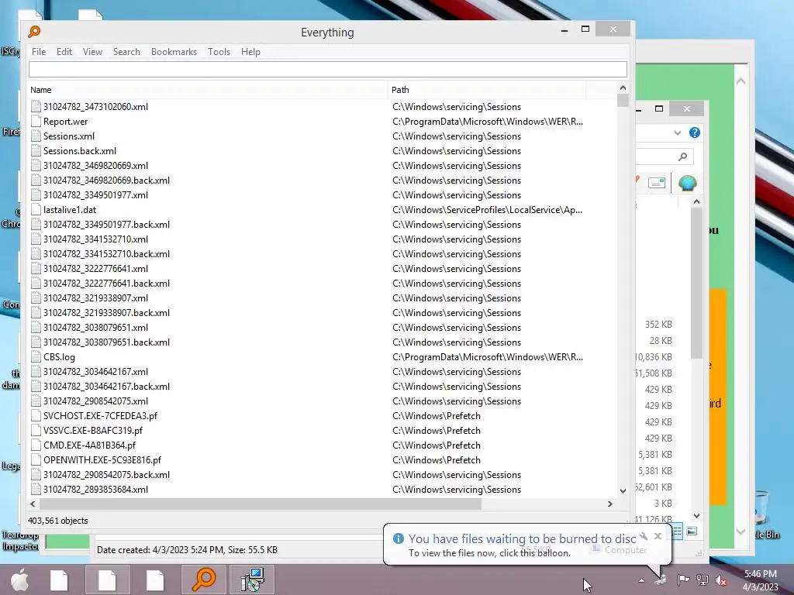794x595 pixels.
Task: Open the balloon notification wrench options
Action: pos(644,536)
